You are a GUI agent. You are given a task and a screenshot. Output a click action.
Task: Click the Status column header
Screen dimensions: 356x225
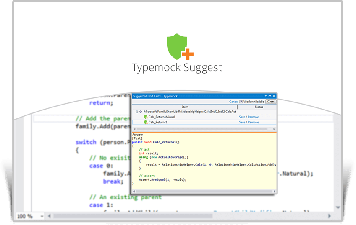click(259, 107)
